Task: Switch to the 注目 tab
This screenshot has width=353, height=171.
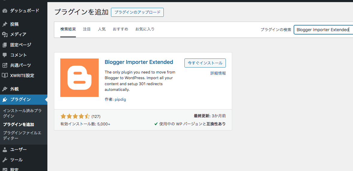Action: pyautogui.click(x=87, y=29)
